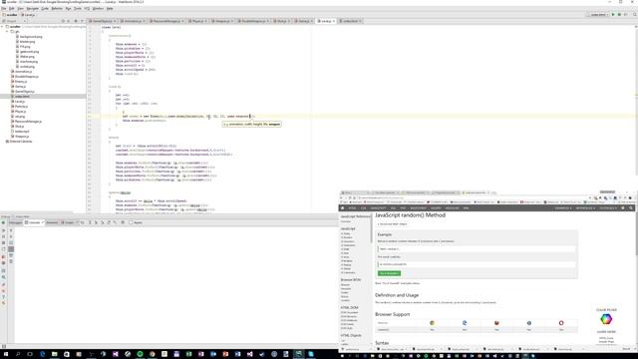This screenshot has height=359, width=638.
Task: Launch Edge from the taskbar
Action: point(42,354)
